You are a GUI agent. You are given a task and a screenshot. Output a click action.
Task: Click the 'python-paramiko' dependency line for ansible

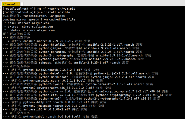(72, 52)
